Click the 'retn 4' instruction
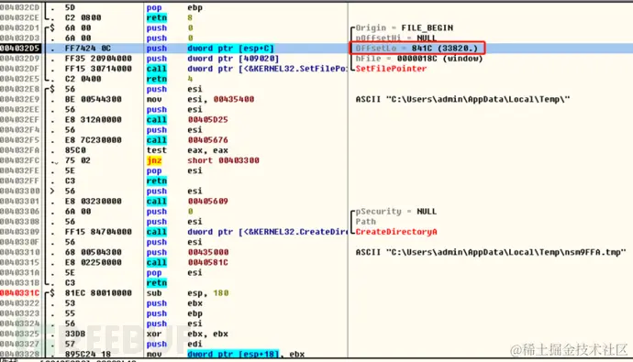 169,79
